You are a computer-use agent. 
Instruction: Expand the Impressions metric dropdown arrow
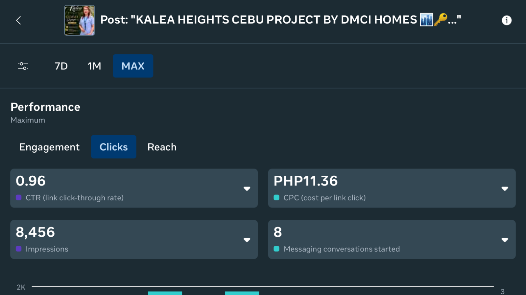[x=247, y=240]
